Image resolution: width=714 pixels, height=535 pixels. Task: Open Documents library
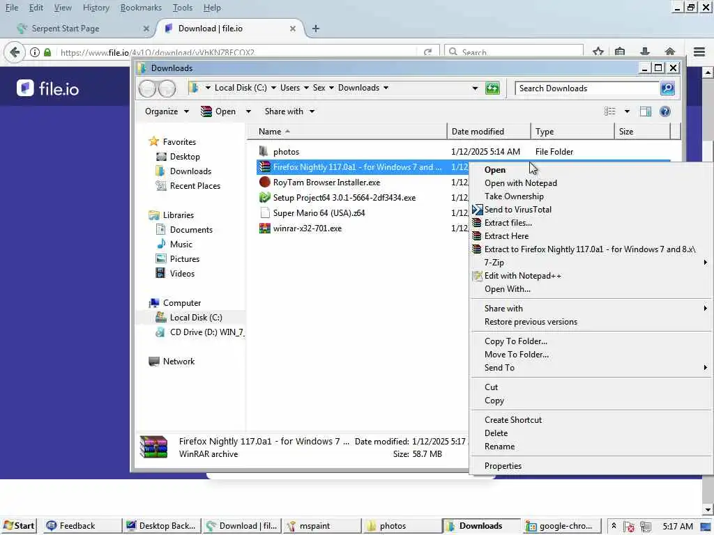[191, 230]
